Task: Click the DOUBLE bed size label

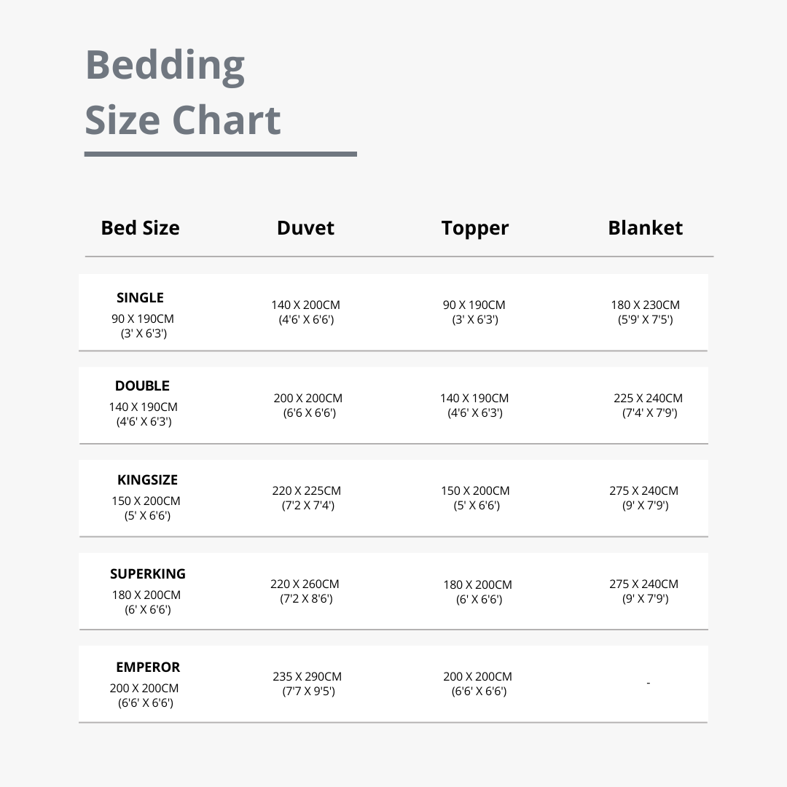Action: [x=142, y=386]
